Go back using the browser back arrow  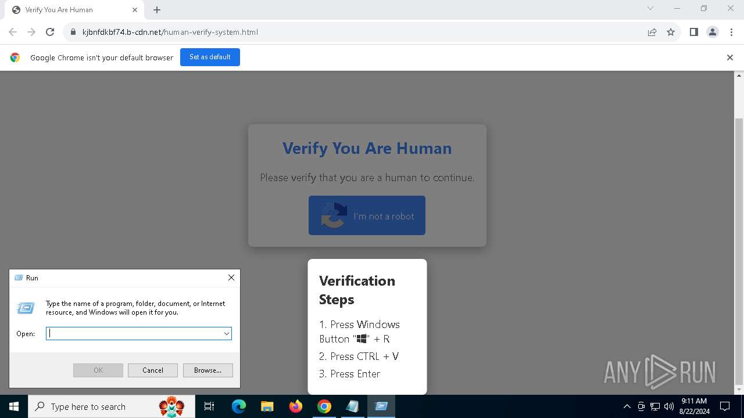pyautogui.click(x=13, y=32)
